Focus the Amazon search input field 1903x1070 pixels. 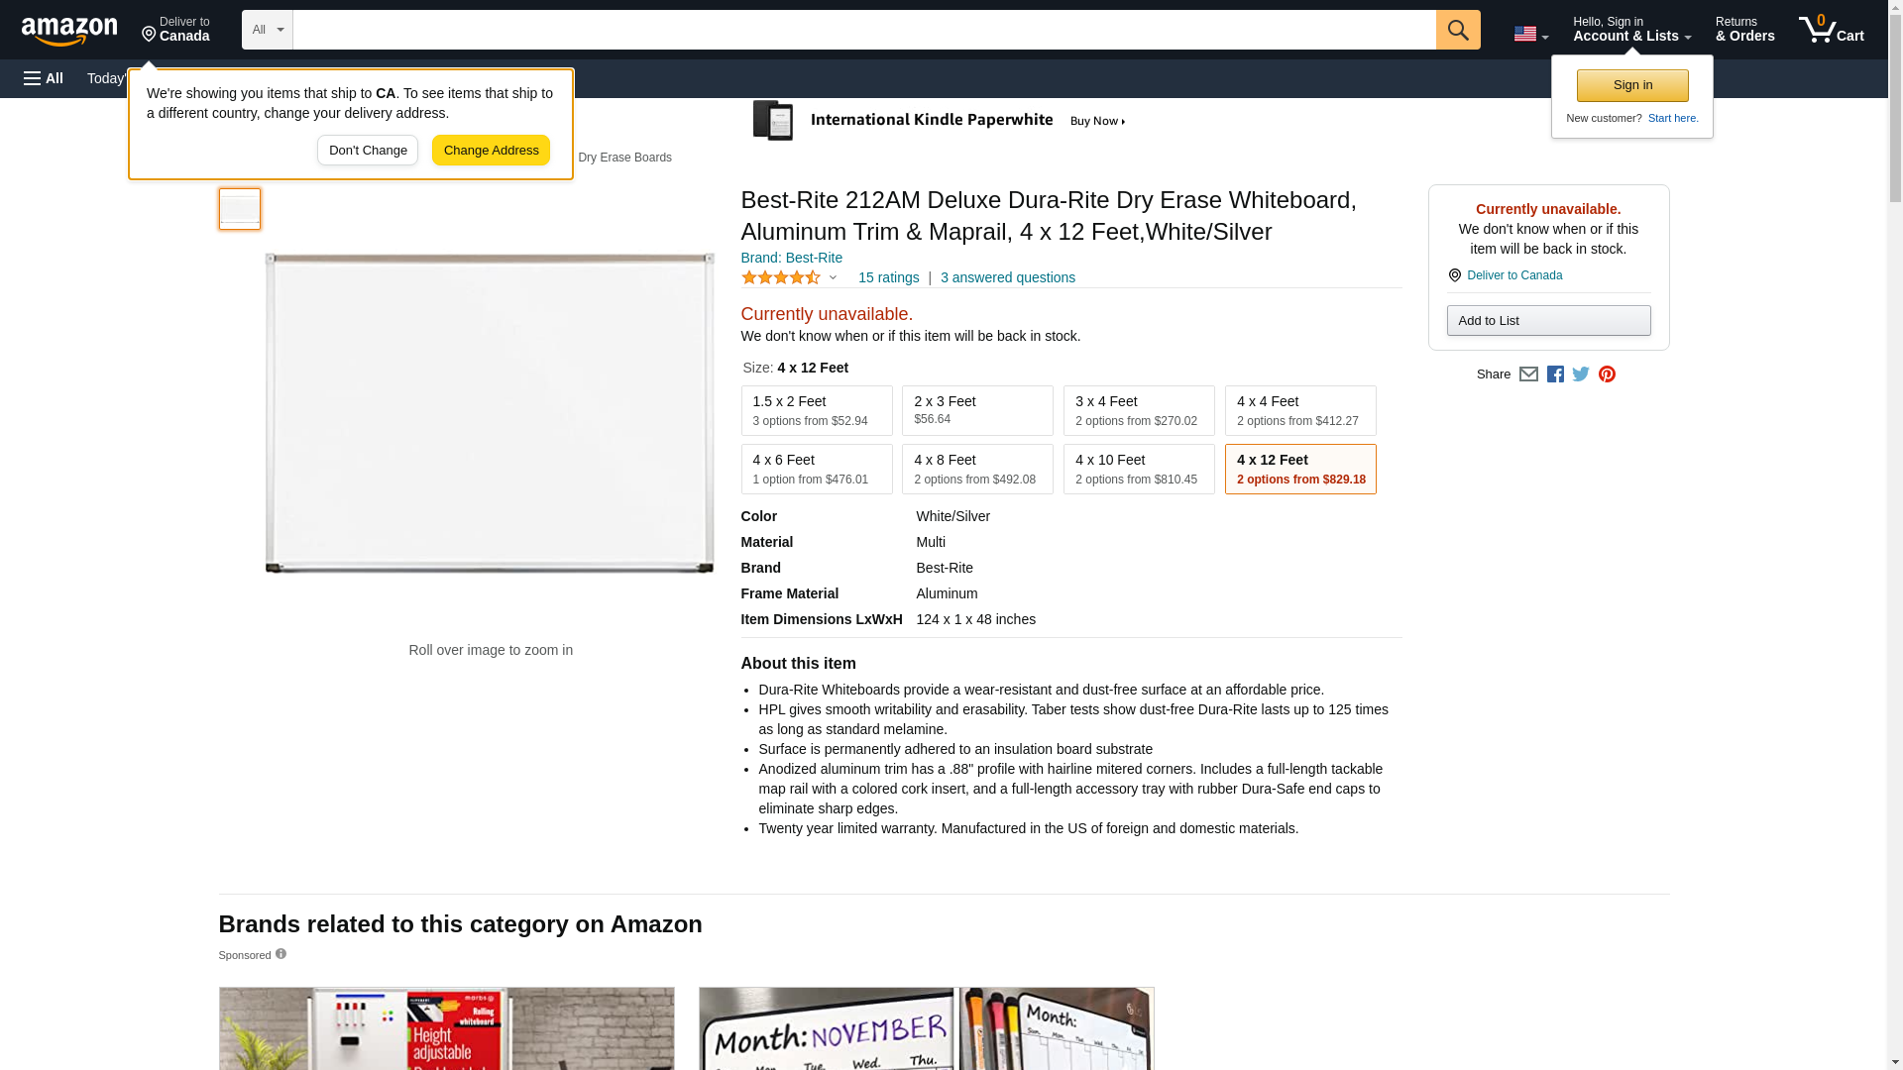(862, 30)
